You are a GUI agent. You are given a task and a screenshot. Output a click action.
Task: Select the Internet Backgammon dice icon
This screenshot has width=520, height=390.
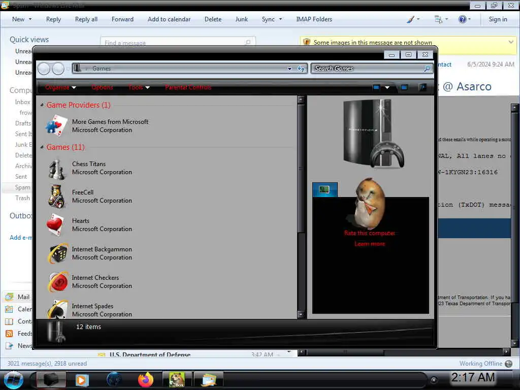57,253
